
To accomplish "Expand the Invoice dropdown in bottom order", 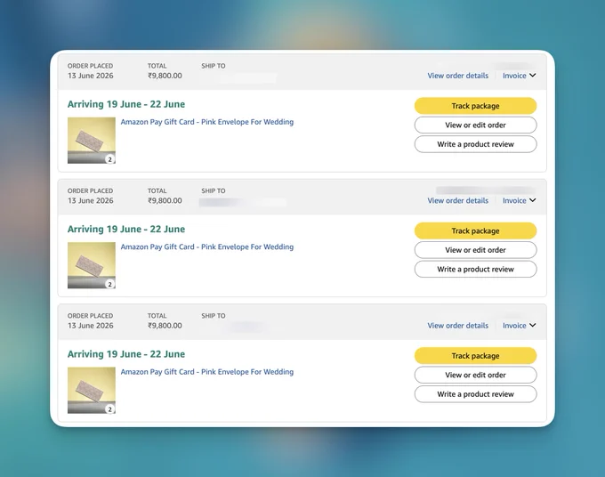I will pyautogui.click(x=519, y=326).
